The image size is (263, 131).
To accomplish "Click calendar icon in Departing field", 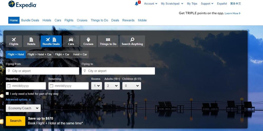I will coord(9,86).
